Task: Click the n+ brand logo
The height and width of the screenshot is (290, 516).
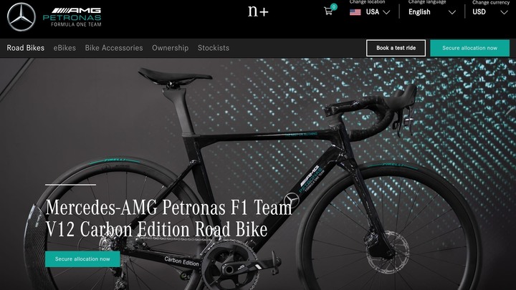Action: click(258, 11)
